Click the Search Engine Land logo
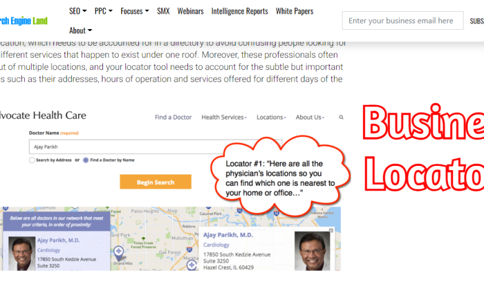484x291 pixels. [x=24, y=20]
